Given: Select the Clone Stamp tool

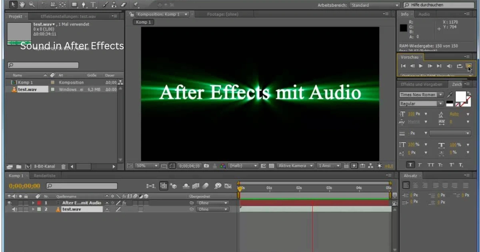Looking at the screenshot, I should click(114, 5).
